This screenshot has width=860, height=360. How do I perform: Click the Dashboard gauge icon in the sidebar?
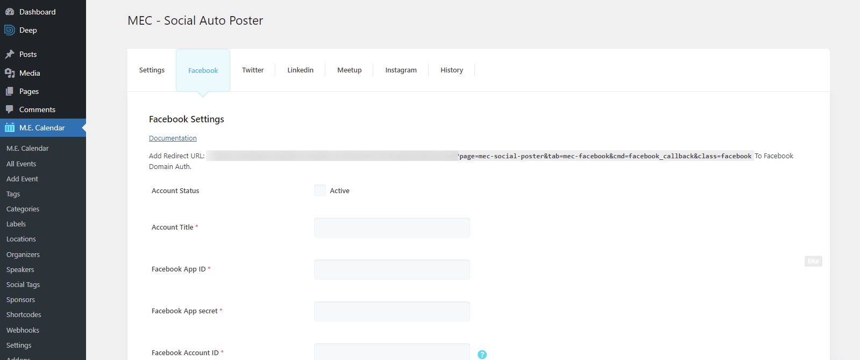(x=10, y=12)
